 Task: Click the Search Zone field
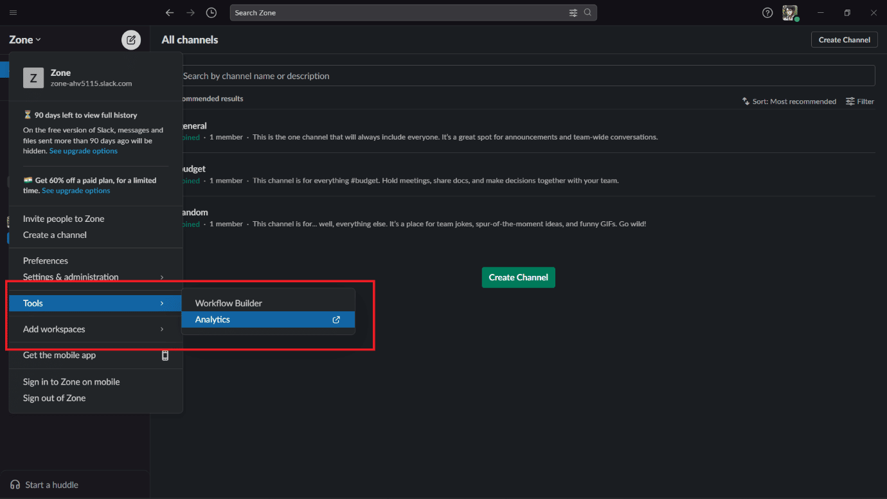tap(413, 13)
